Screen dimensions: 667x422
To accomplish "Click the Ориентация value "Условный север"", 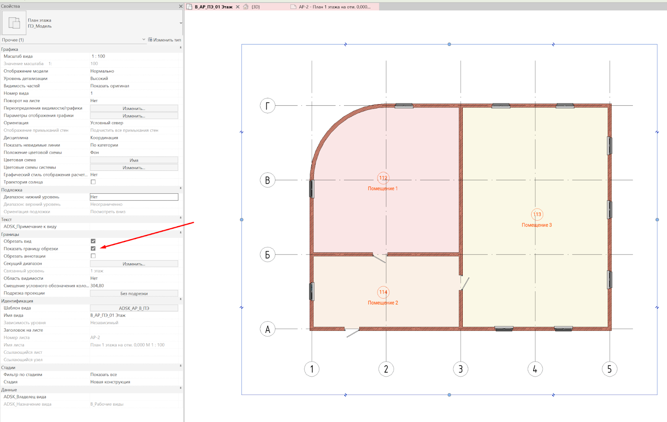I will pos(107,123).
